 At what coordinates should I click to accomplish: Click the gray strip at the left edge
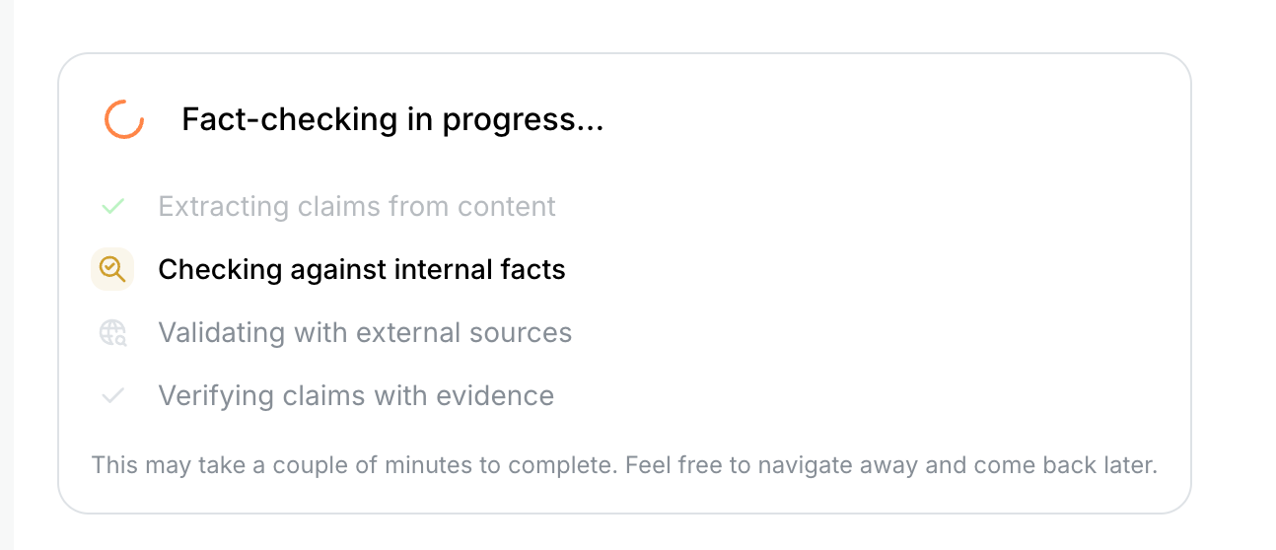(6, 275)
